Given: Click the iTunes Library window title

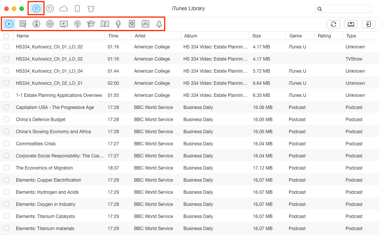Looking at the screenshot, I should coord(188,8).
